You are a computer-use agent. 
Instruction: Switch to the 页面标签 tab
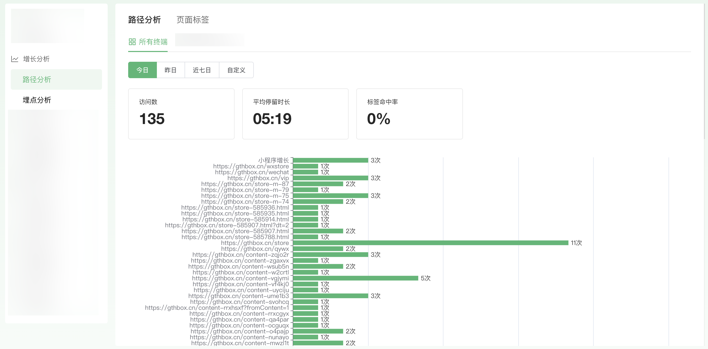pos(193,20)
